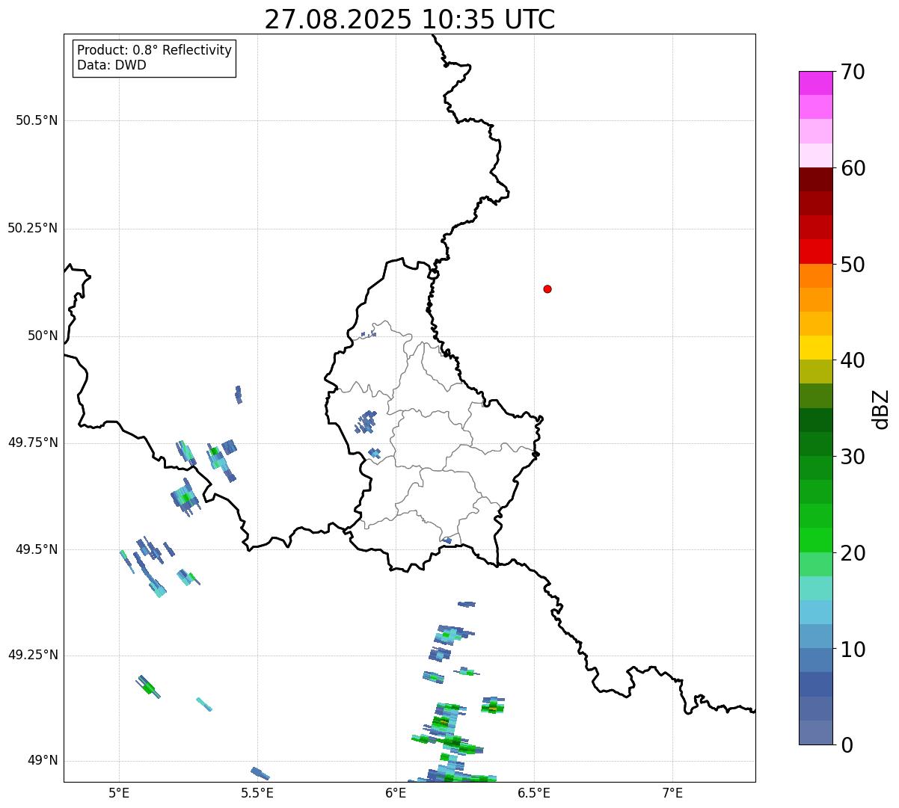This screenshot has width=899, height=808.
Task: Click the "20" colorbar tick label
Action: coord(853,553)
